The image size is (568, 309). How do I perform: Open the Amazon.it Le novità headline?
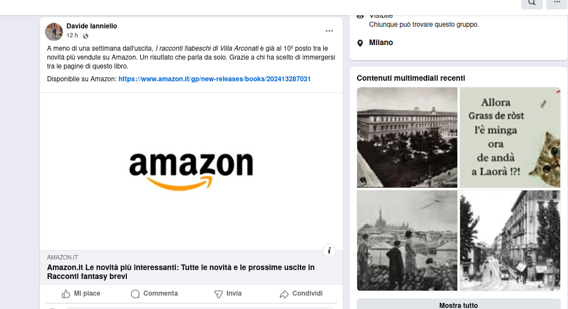pos(181,272)
